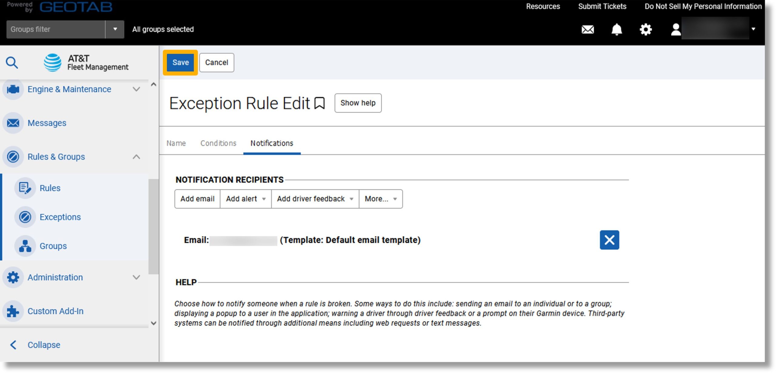Click the Groups filter input field
Image resolution: width=776 pixels, height=373 pixels.
[56, 29]
